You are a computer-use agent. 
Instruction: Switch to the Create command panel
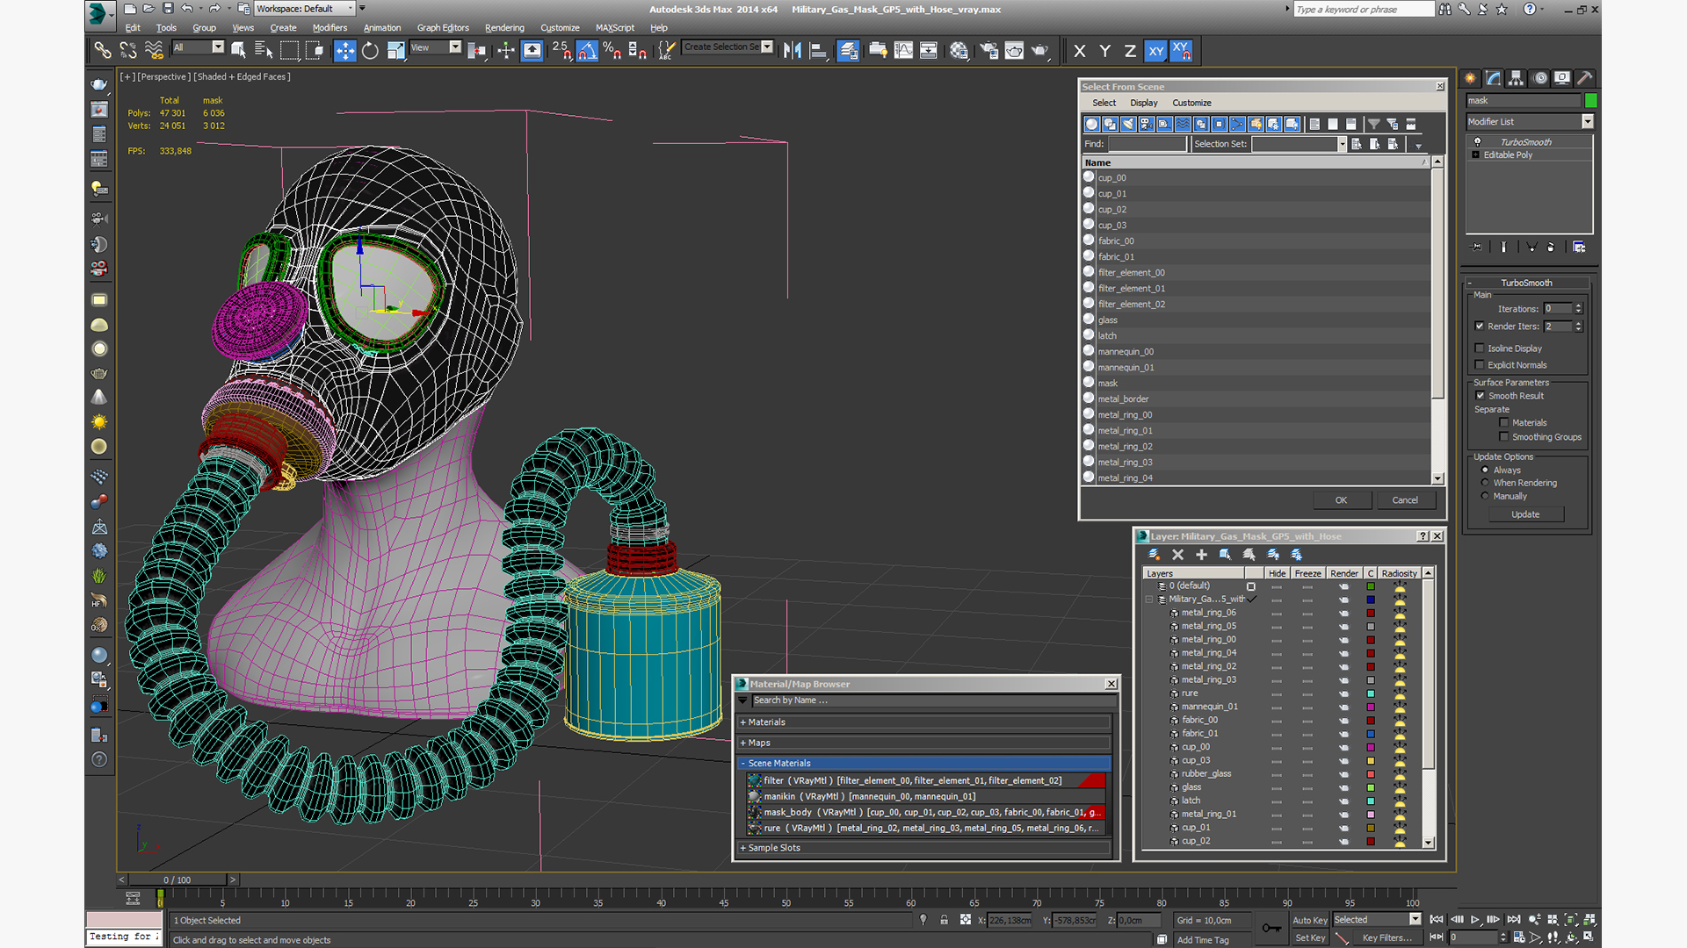(x=1470, y=78)
